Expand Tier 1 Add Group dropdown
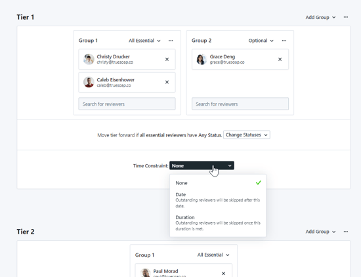Image resolution: width=361 pixels, height=277 pixels. (320, 17)
